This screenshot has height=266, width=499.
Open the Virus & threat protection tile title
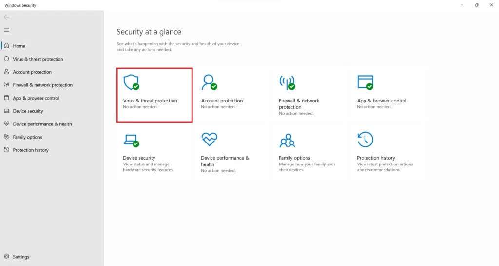(150, 101)
